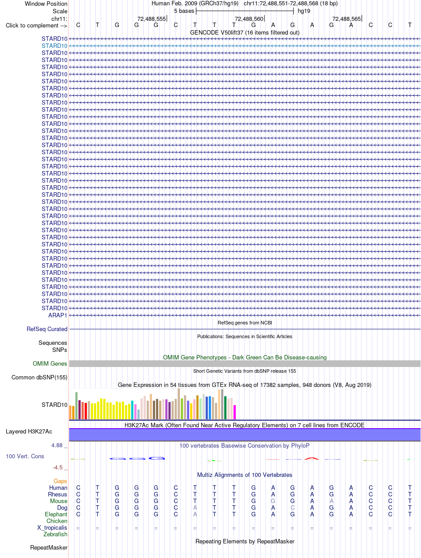Click the 72,488,565 ruler position

click(x=347, y=19)
